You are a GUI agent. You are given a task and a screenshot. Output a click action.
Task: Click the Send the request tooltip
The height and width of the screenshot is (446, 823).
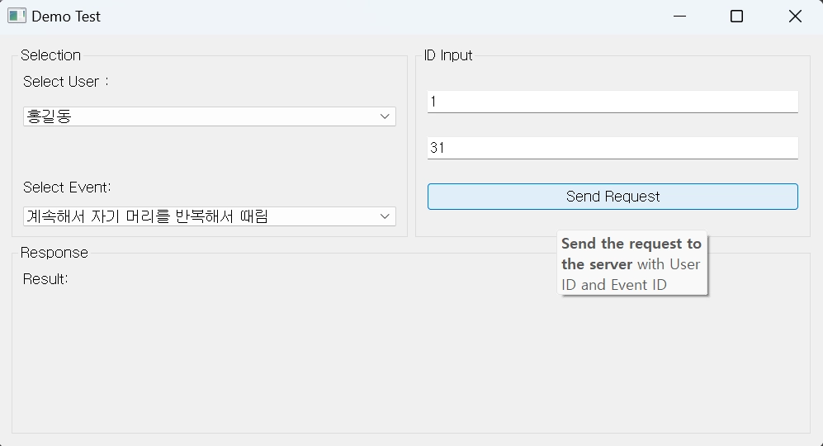point(632,263)
